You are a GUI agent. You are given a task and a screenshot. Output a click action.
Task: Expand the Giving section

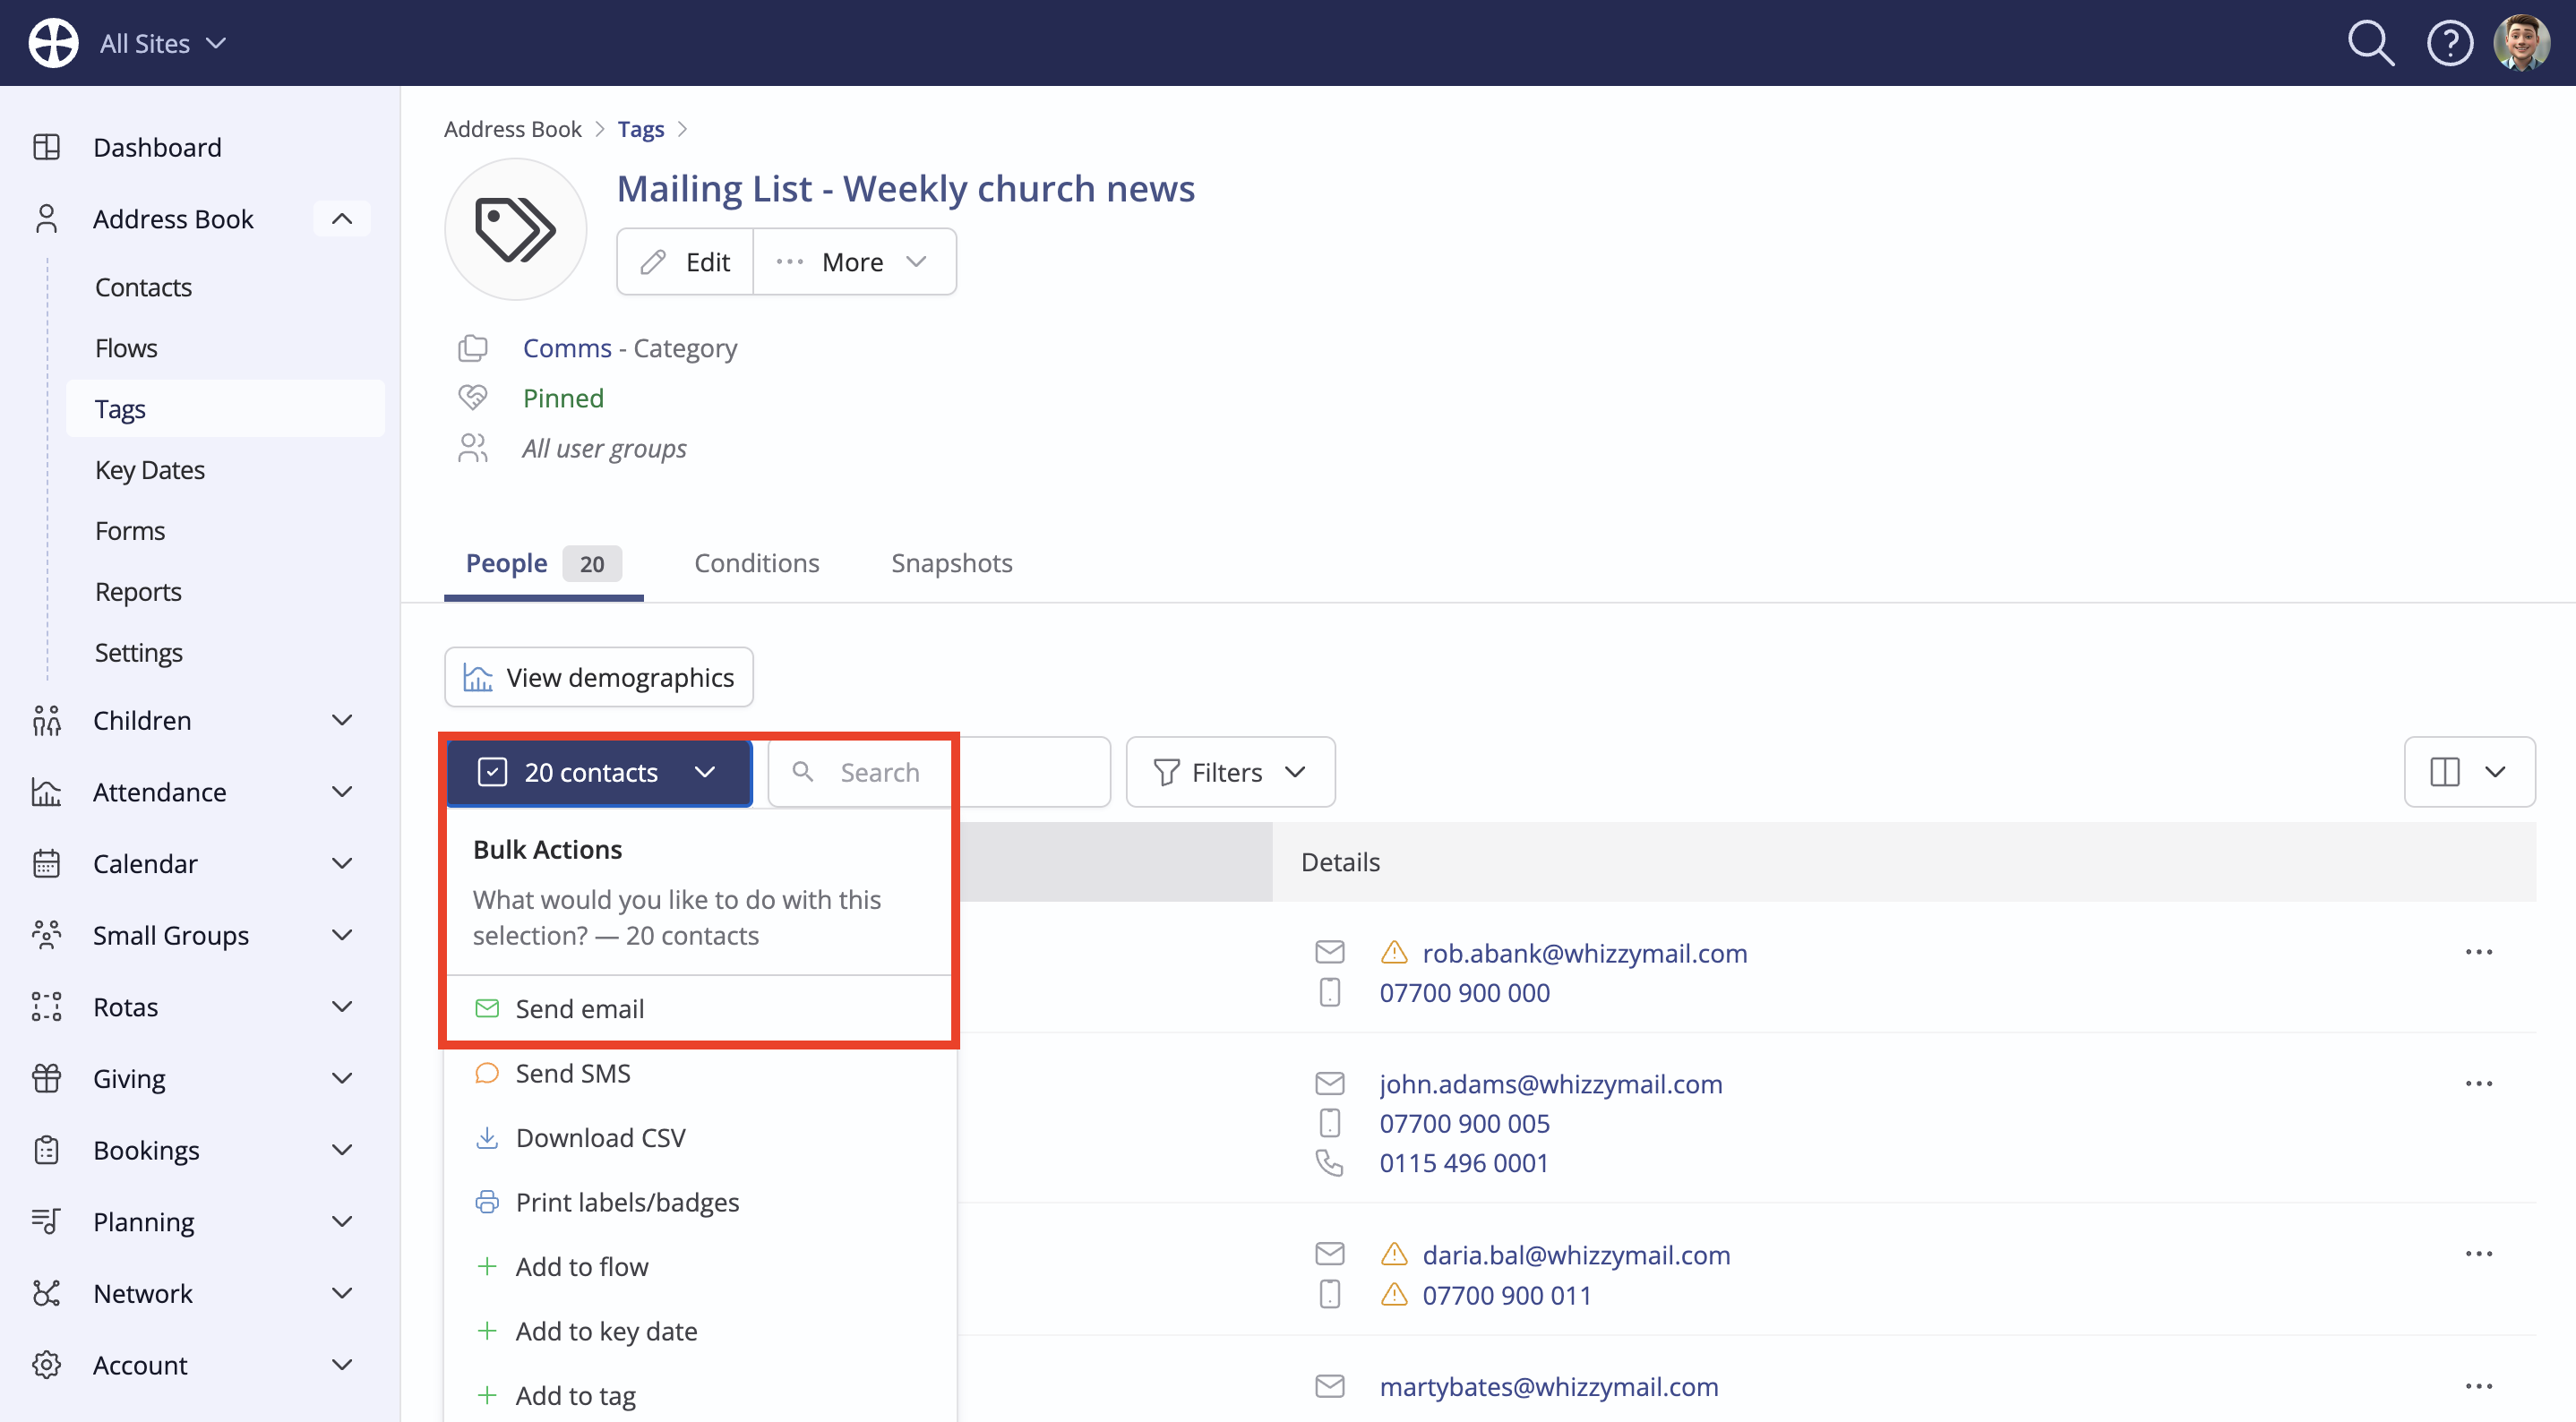342,1078
